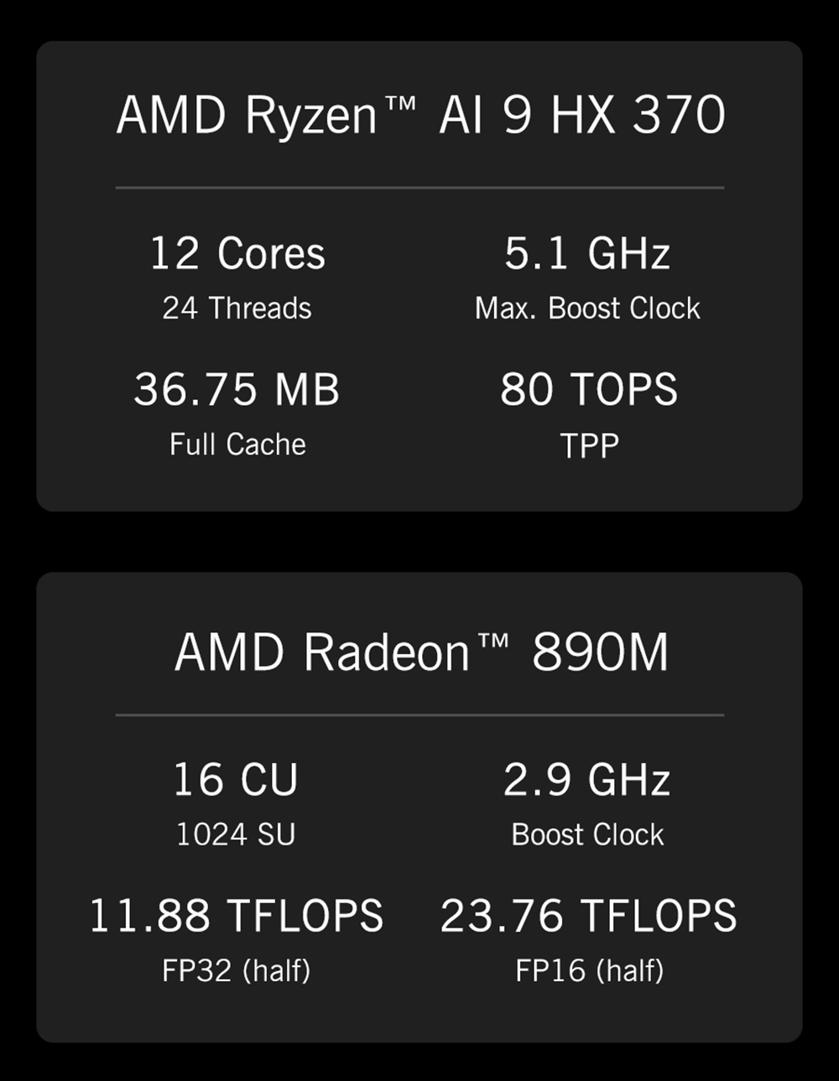Click the 24 Threads label
Screen dimensions: 839x1081
tap(237, 309)
